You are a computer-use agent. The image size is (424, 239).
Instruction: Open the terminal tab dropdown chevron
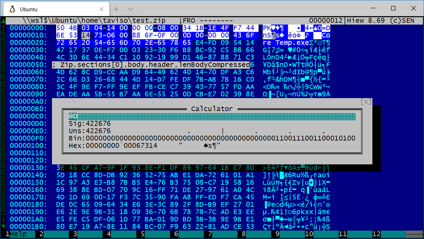pyautogui.click(x=130, y=9)
